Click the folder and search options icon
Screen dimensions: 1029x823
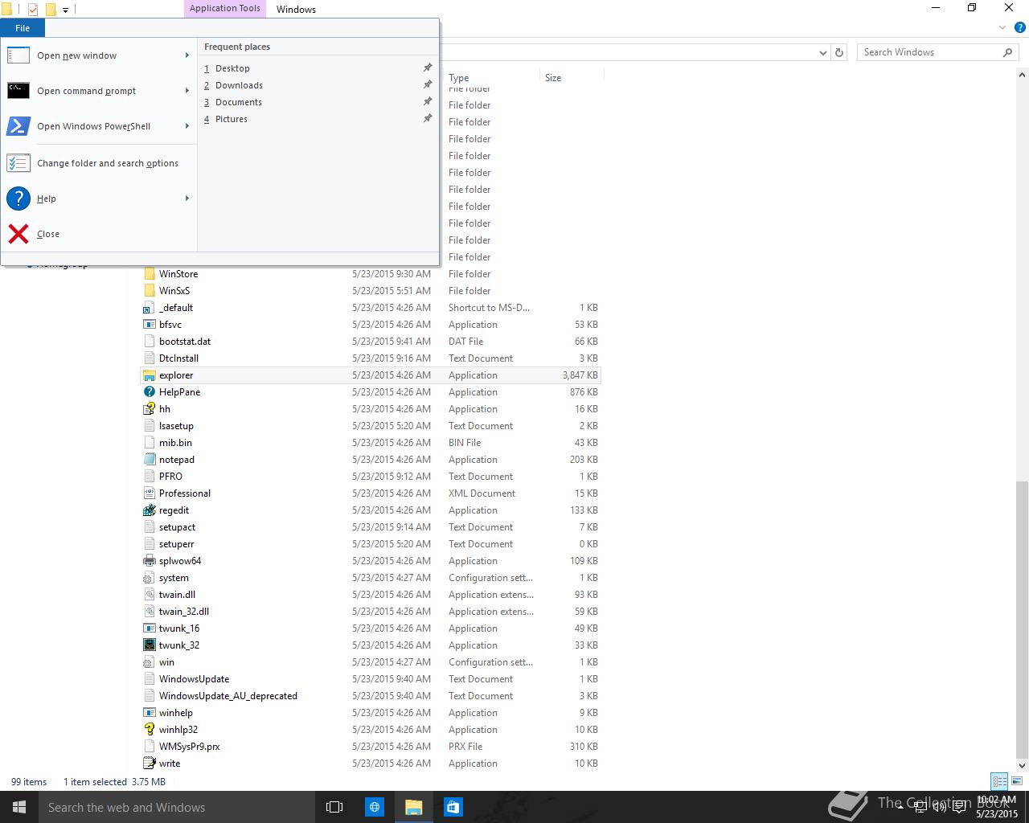[x=18, y=163]
